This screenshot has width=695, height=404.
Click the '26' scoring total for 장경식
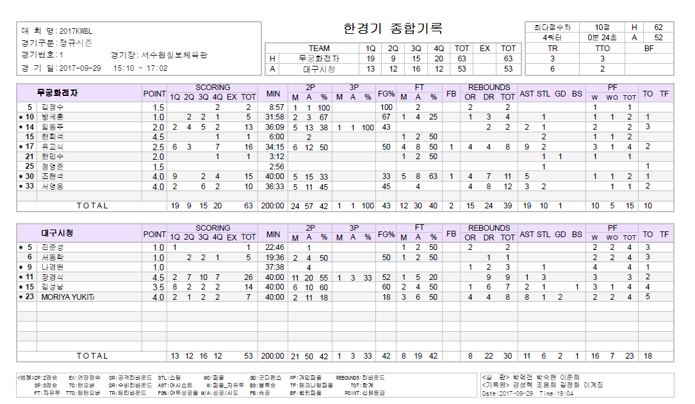249,277
